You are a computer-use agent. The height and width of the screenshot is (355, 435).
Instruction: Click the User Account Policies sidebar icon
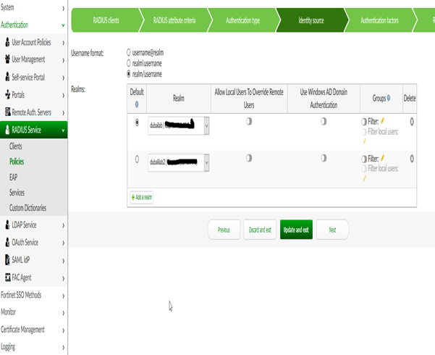7,42
